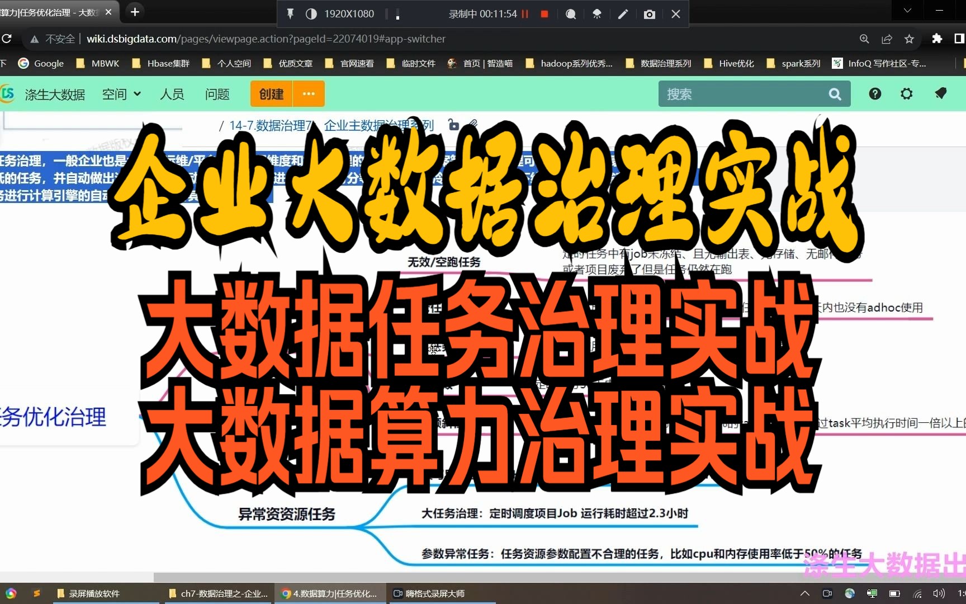Click the network Wi-Fi tray icon

click(917, 593)
